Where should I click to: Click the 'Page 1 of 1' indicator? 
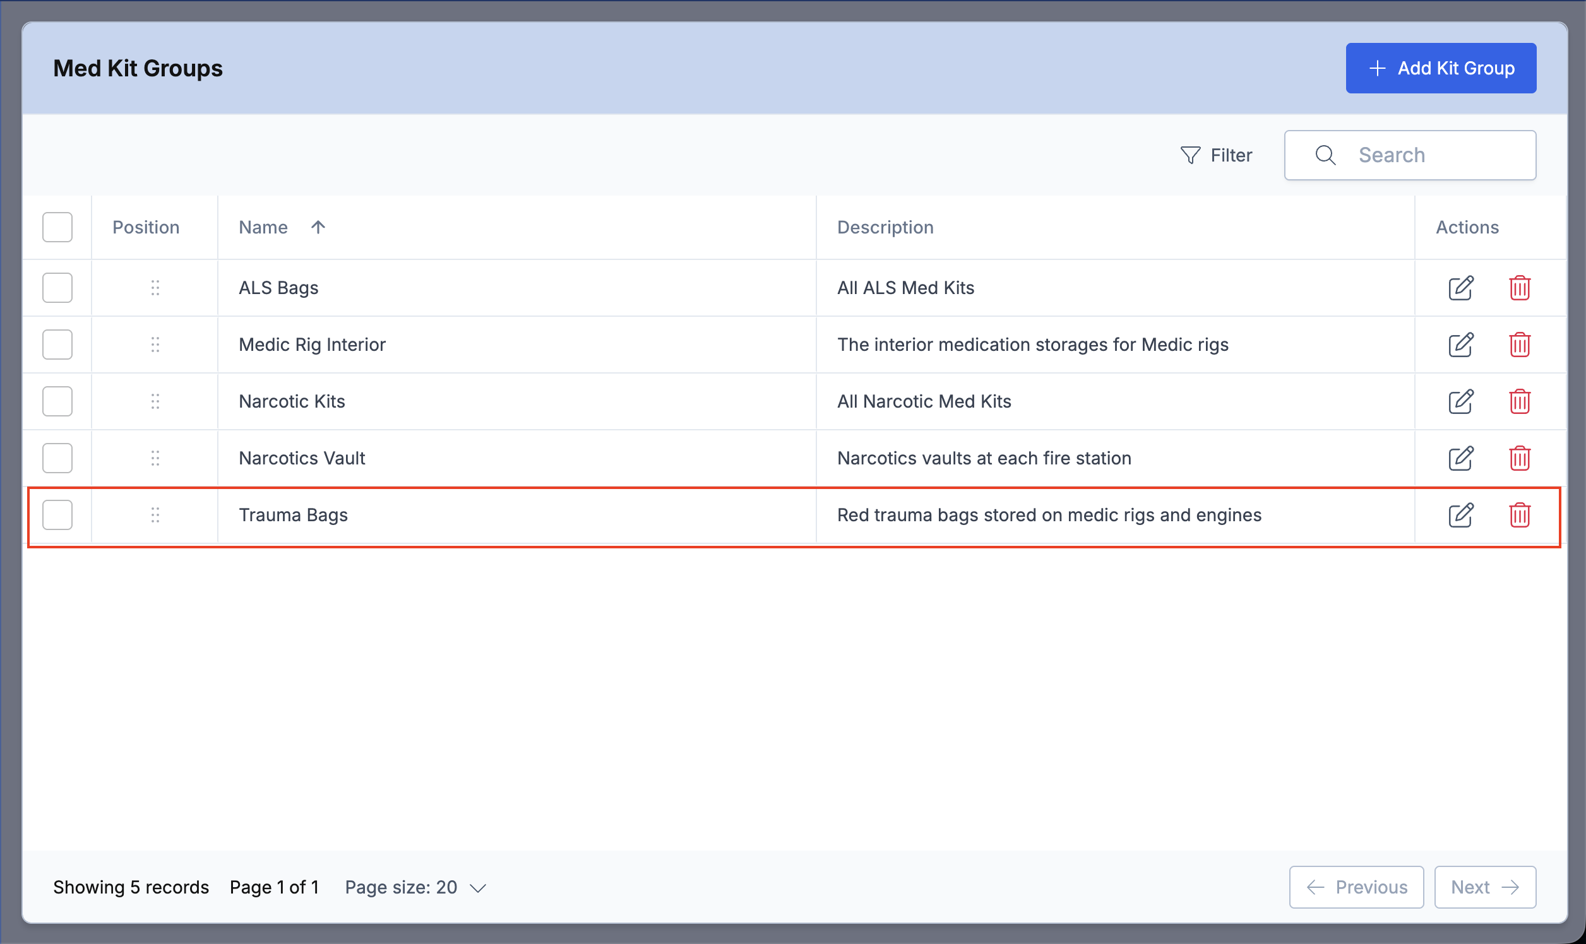[x=274, y=887]
